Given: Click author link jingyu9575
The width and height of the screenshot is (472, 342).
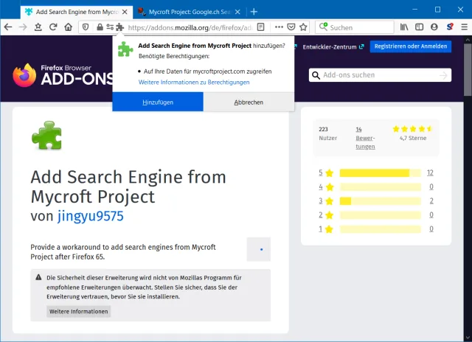Looking at the screenshot, I should pos(91,216).
